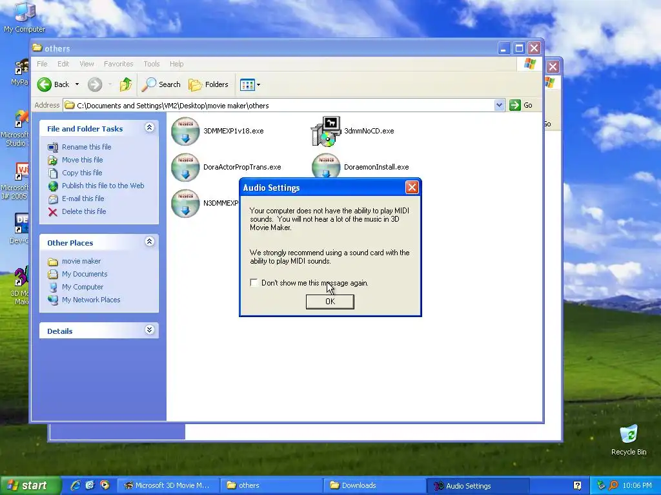
Task: Click Outlook Express Quick Launch icon
Action: (x=90, y=485)
